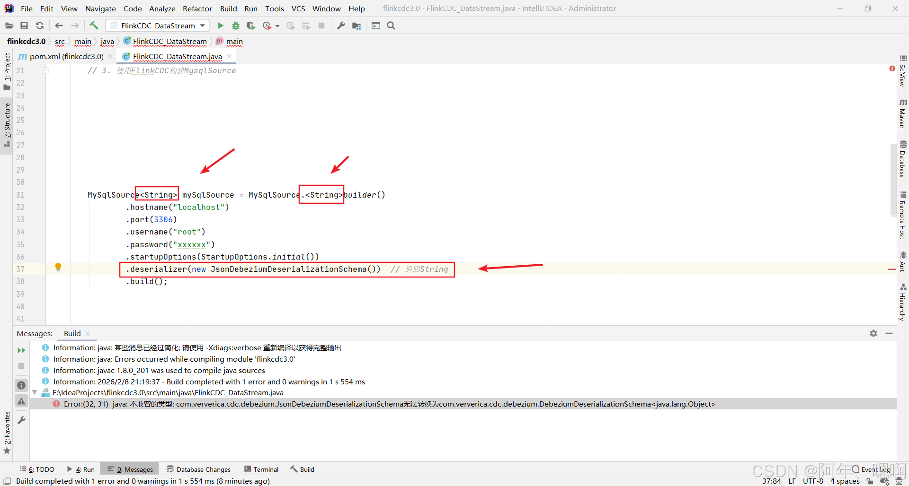Viewport: 909px width, 486px height.
Task: Close the FlinkCDC_DataStream.java editor tab
Action: (x=229, y=56)
